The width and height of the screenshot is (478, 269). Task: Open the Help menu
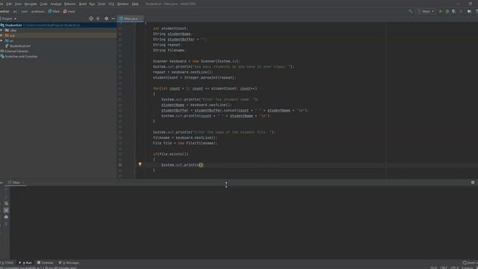tap(135, 4)
